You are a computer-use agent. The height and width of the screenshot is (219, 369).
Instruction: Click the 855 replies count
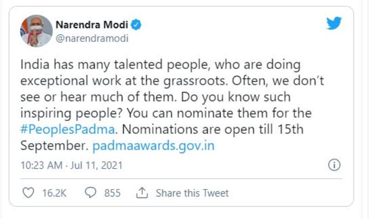(112, 193)
